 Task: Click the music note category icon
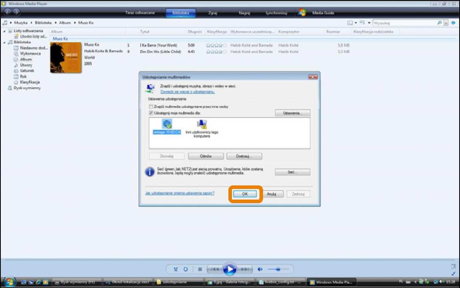click(x=5, y=22)
